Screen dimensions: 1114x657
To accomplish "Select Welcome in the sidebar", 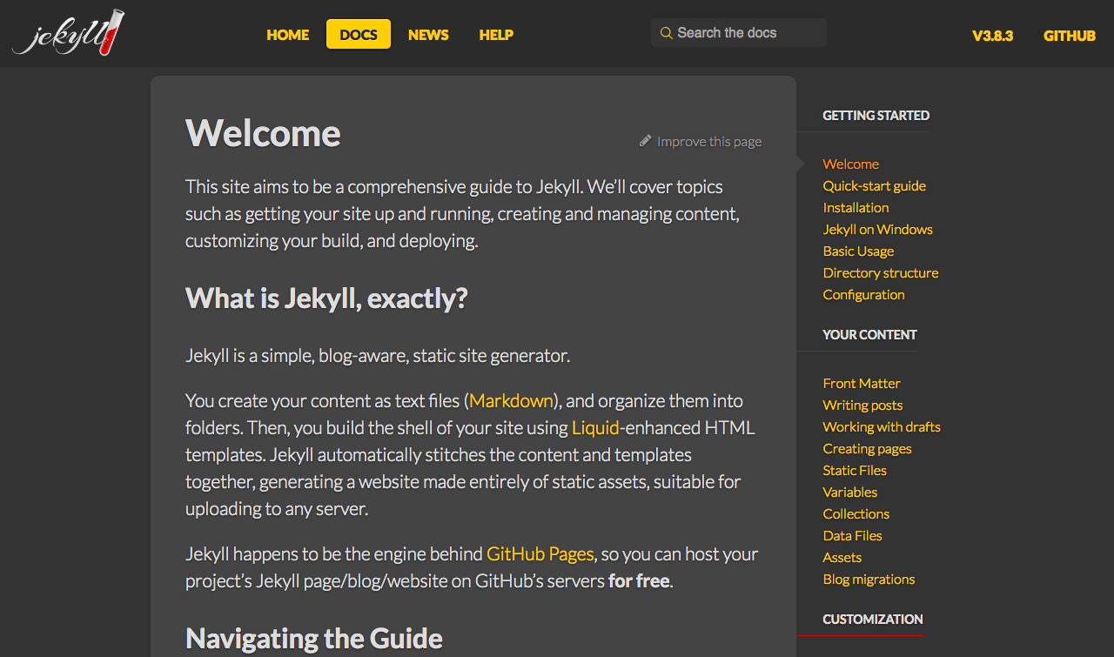I will click(x=851, y=164).
